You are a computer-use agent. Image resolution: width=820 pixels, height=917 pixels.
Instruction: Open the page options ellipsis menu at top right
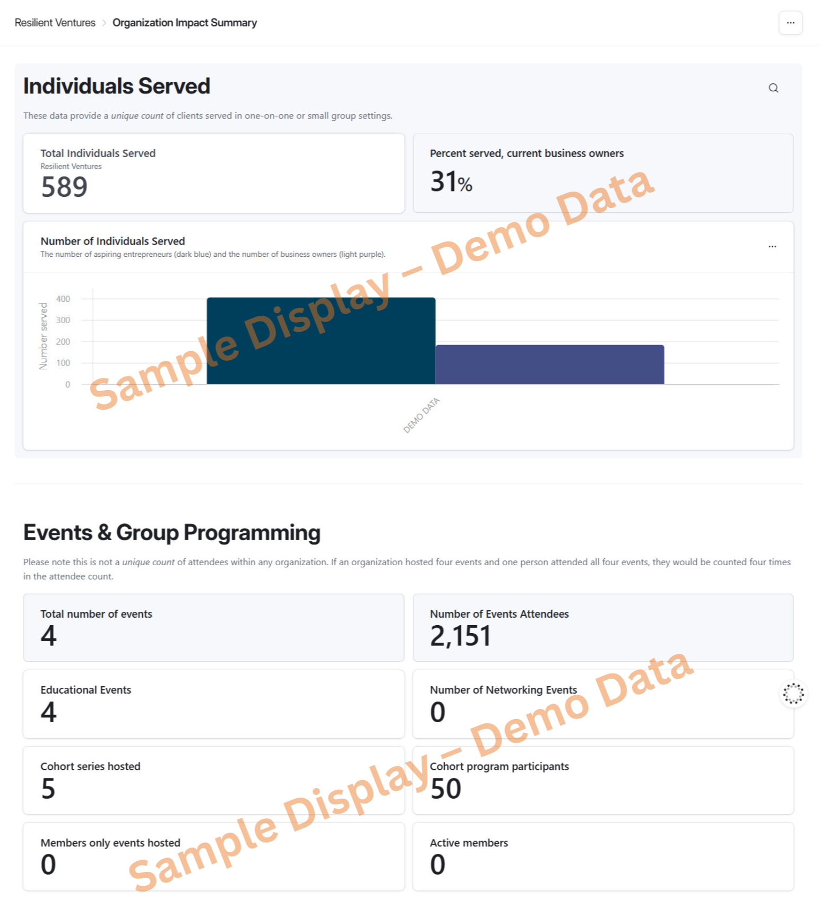(790, 23)
